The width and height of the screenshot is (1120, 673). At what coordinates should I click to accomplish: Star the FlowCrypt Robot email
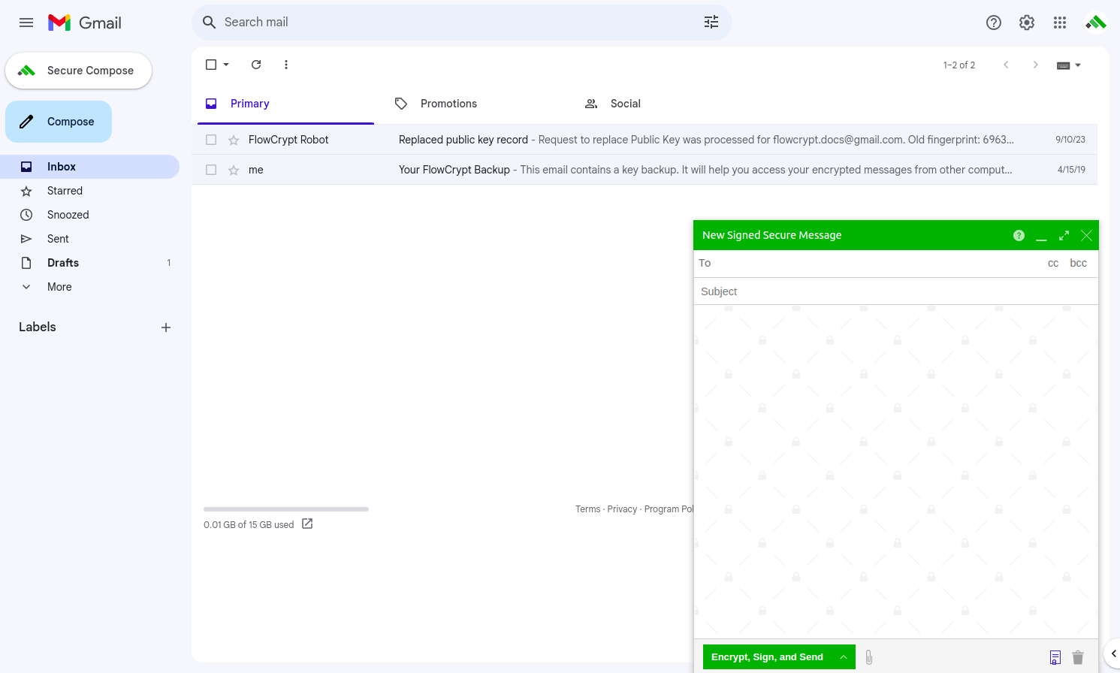[x=234, y=140]
